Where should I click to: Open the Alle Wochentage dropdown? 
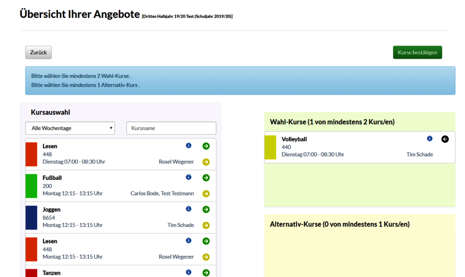point(70,128)
